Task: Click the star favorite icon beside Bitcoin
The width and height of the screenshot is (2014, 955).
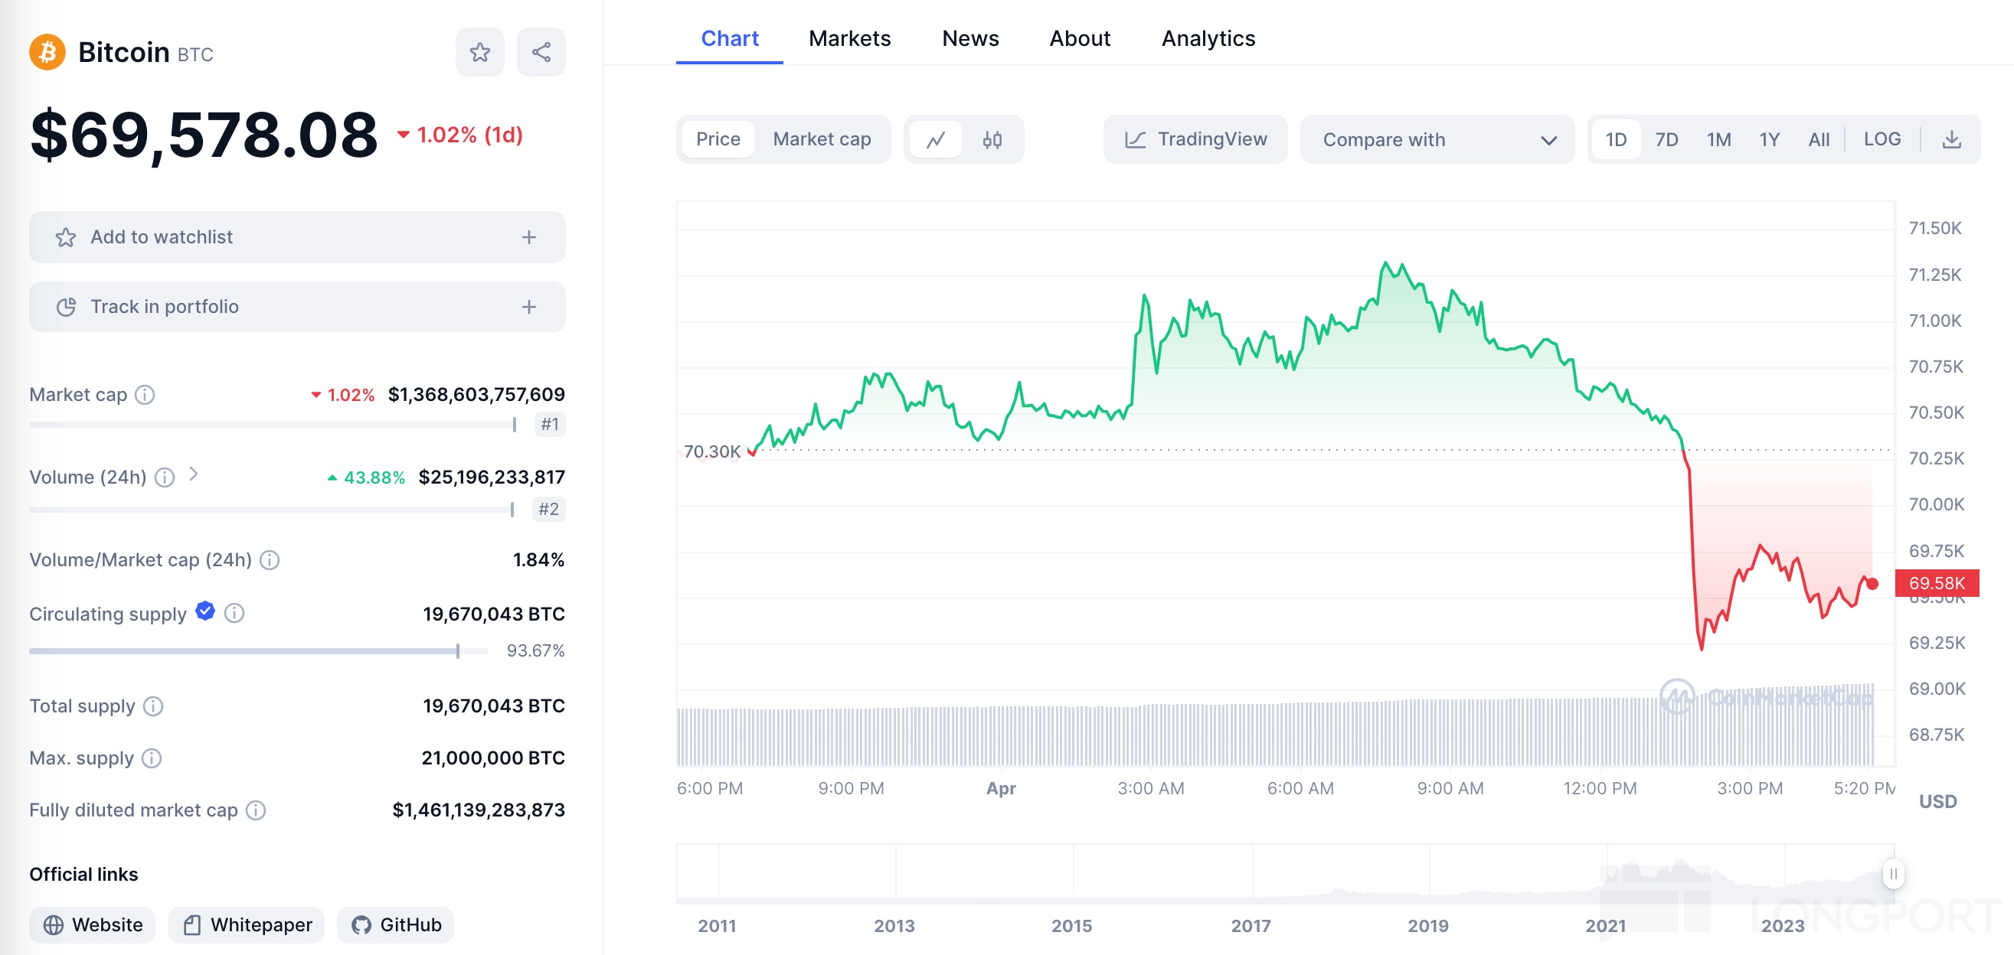Action: tap(479, 52)
